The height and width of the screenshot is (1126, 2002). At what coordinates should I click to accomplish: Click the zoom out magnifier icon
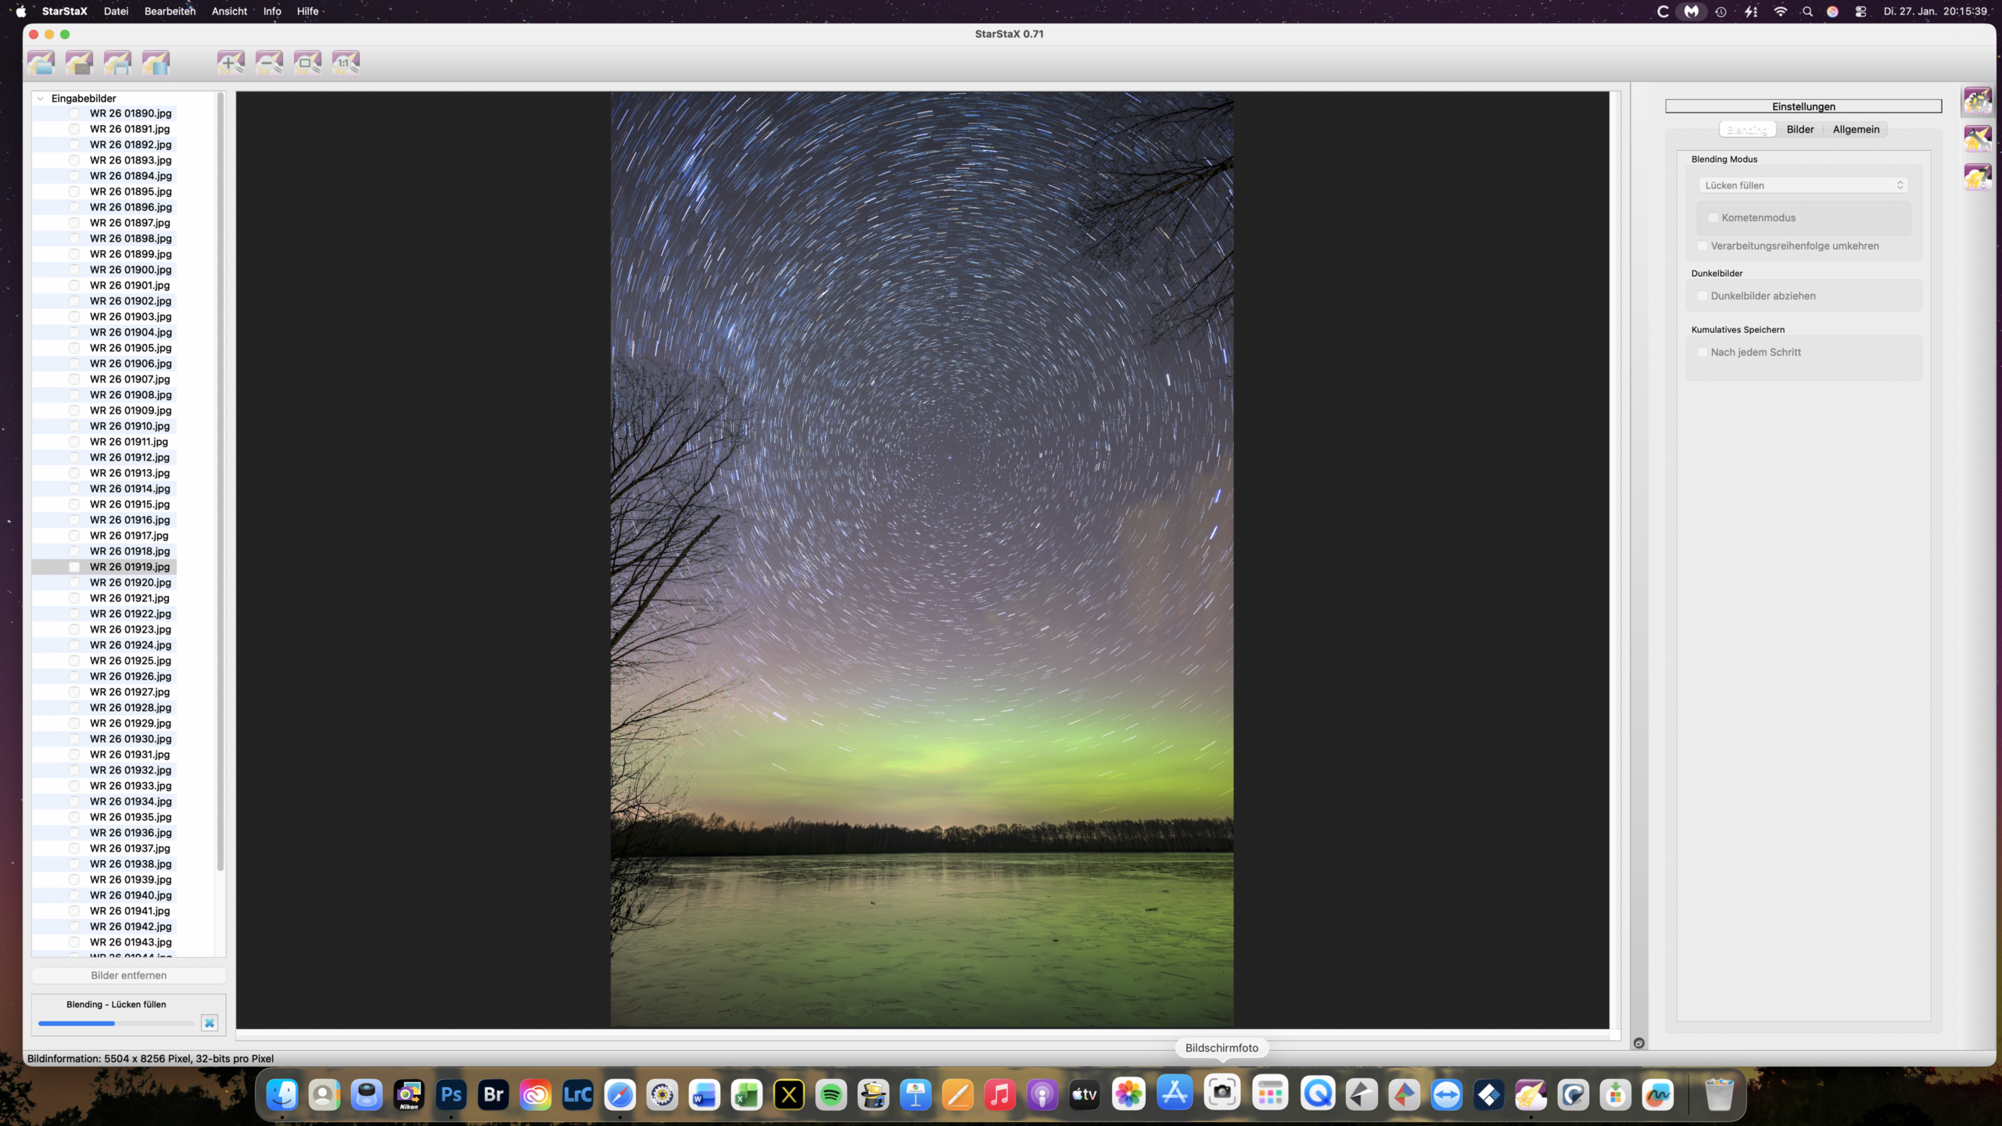[269, 63]
